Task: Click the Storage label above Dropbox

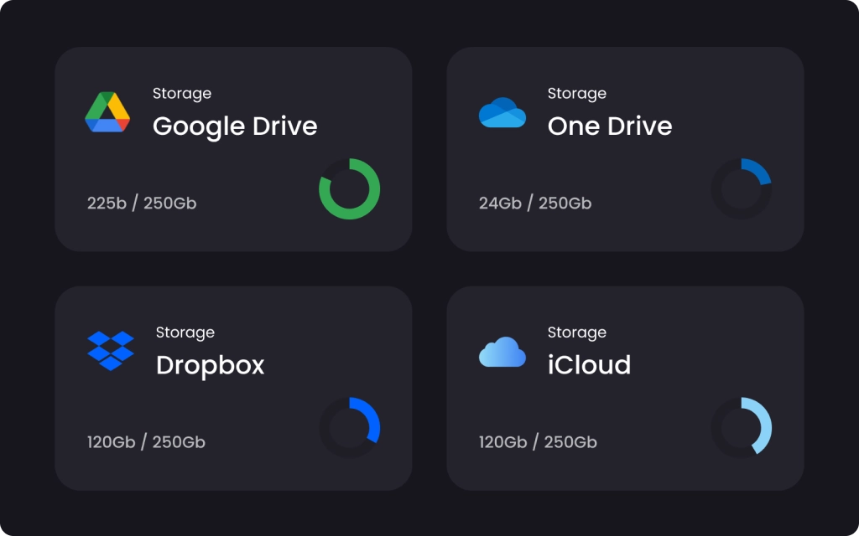Action: point(185,332)
